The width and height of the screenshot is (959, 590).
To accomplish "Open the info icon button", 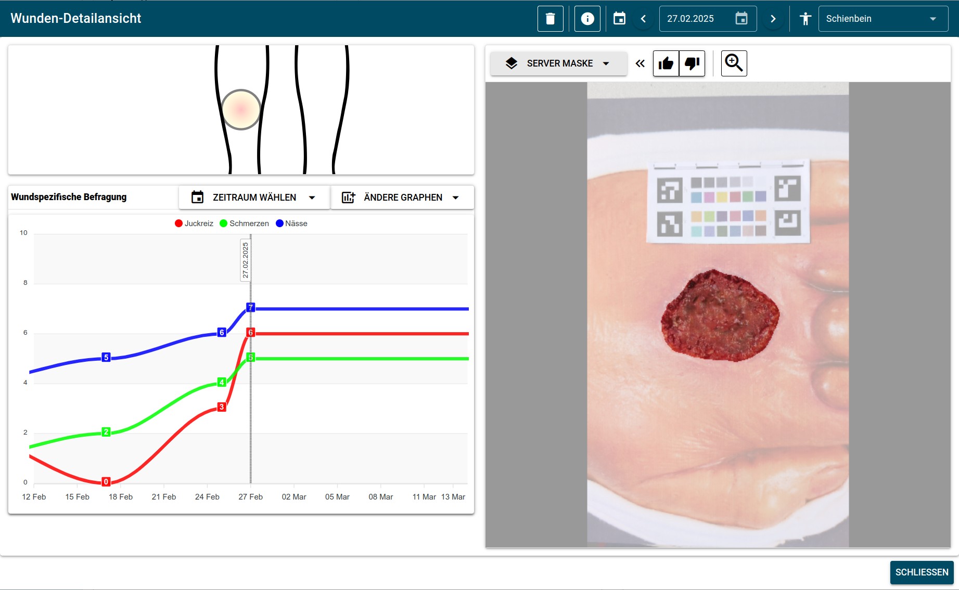I will [x=587, y=19].
